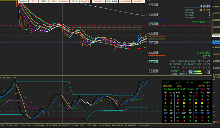Select the highlighted 0.9500 level label

(x=153, y=62)
